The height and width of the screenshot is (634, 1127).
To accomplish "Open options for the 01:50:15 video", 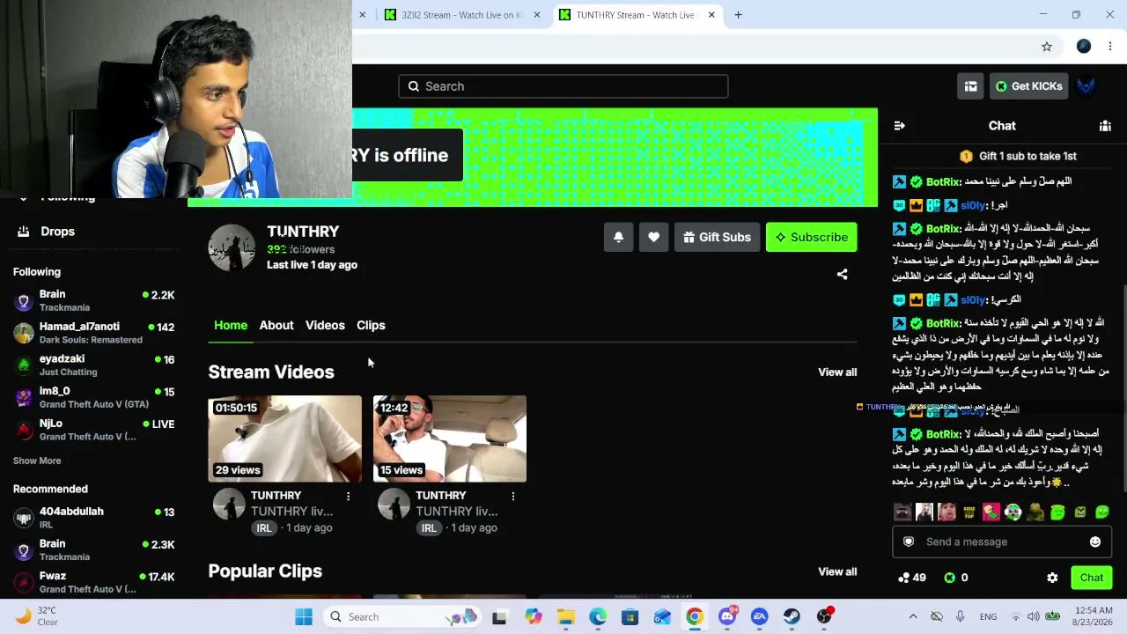I will point(348,497).
